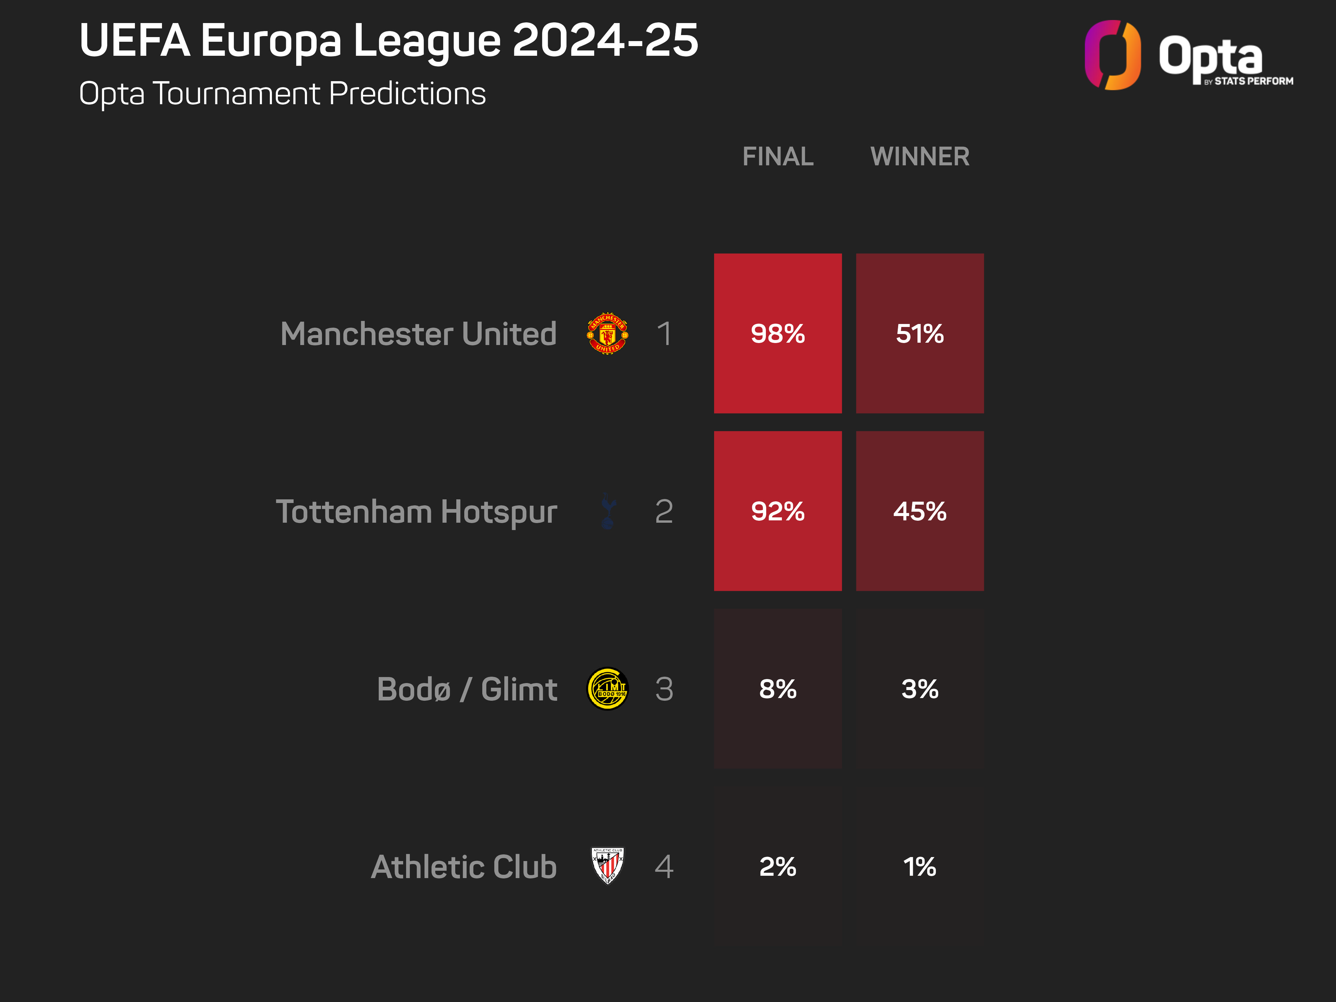Click Tottenham's 92% final cell
This screenshot has width=1336, height=1002.
[x=777, y=511]
